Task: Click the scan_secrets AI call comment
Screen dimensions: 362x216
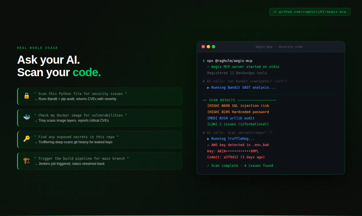Action: click(x=238, y=133)
